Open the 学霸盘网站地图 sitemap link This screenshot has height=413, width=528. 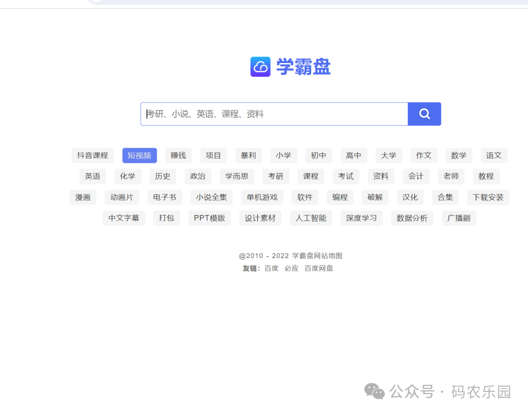pyautogui.click(x=319, y=255)
